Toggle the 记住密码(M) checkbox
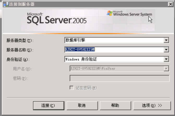 [x=72, y=88]
